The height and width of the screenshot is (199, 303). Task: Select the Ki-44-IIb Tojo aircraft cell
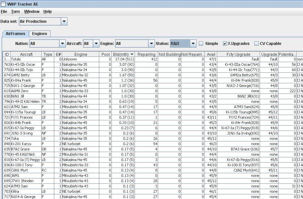(x=26, y=70)
